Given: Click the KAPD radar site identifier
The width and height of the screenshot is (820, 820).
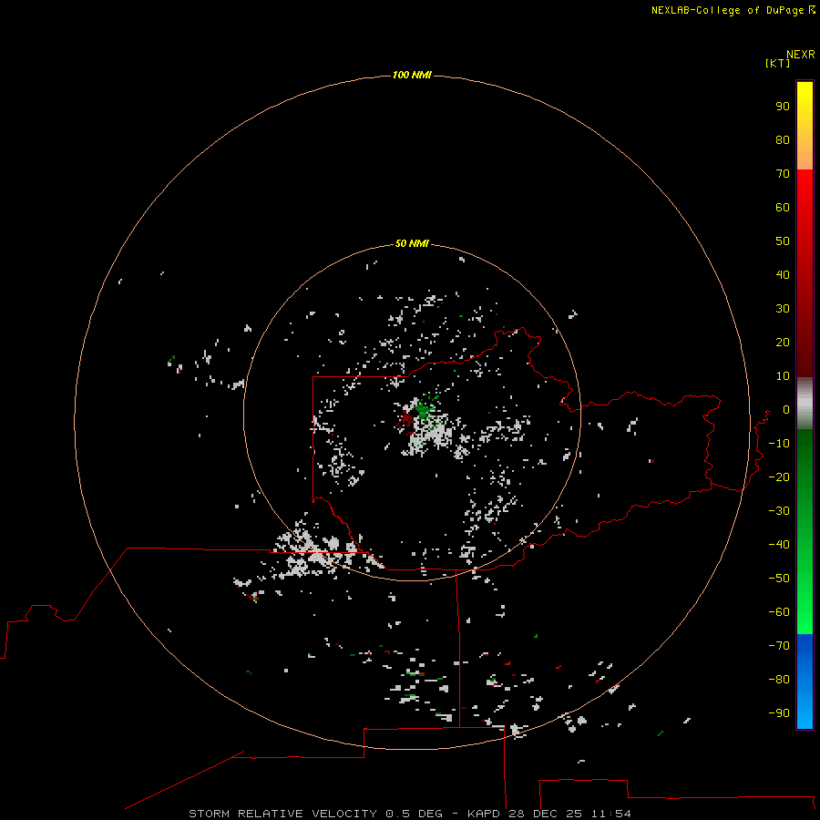Looking at the screenshot, I should (x=484, y=814).
